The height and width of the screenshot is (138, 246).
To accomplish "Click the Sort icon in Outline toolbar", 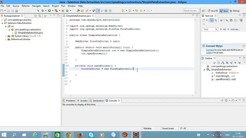I will point(223,63).
